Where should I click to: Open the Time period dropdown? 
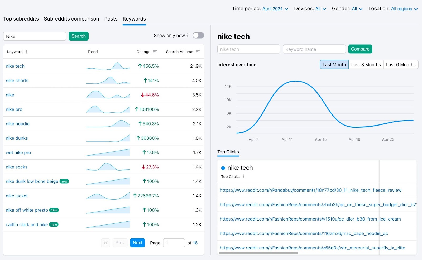point(274,8)
